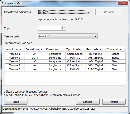This screenshot has width=130, height=114.
Task: Expand the Vassoio carta combo box
Action: click(x=67, y=36)
